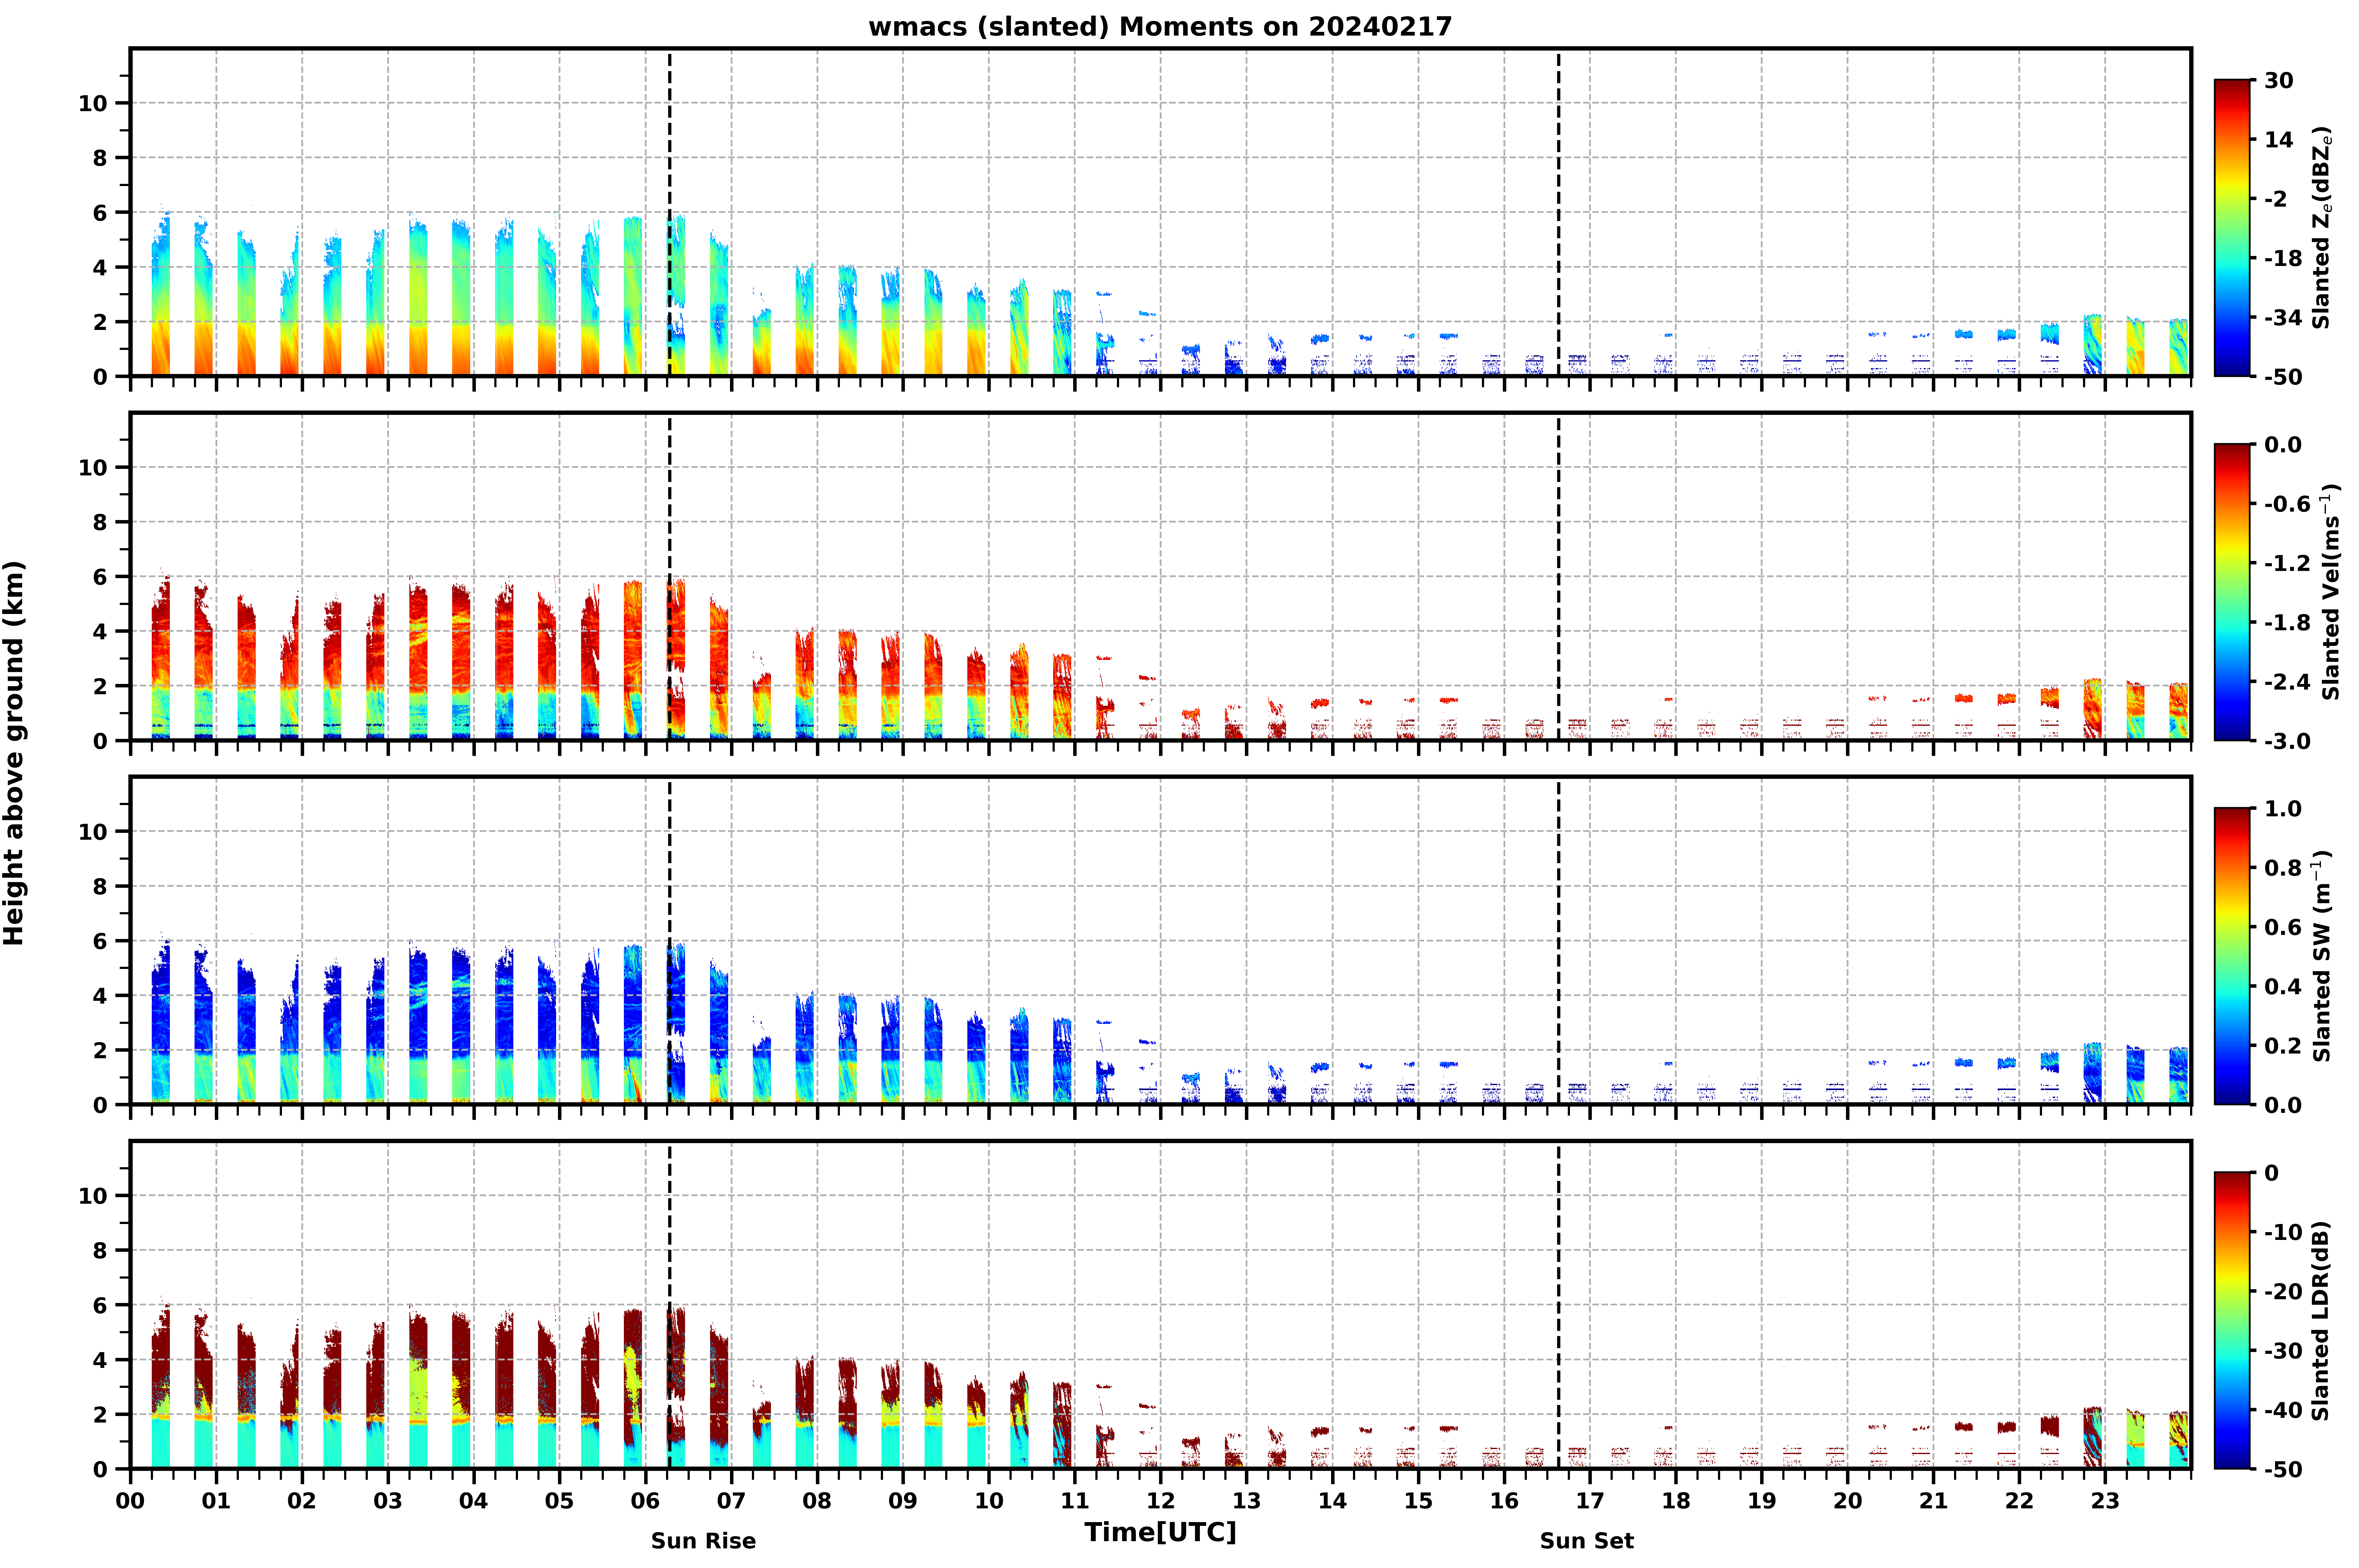Click the -50 label on LDR colorbar
Viewport: 2359px width, 1568px height.
[2283, 1469]
